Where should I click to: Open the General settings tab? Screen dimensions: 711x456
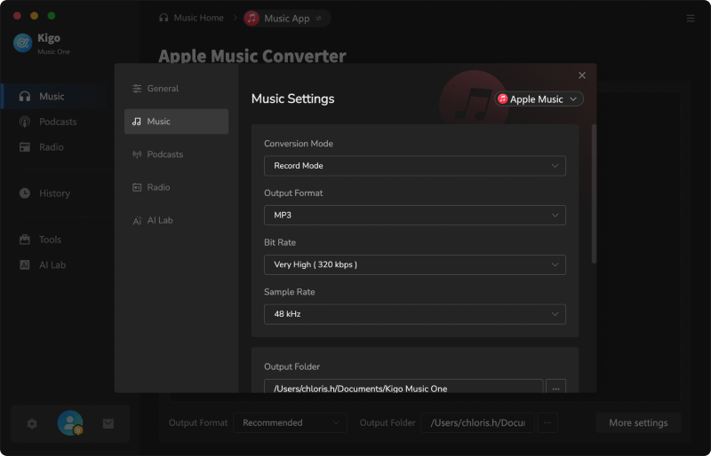[x=176, y=89]
